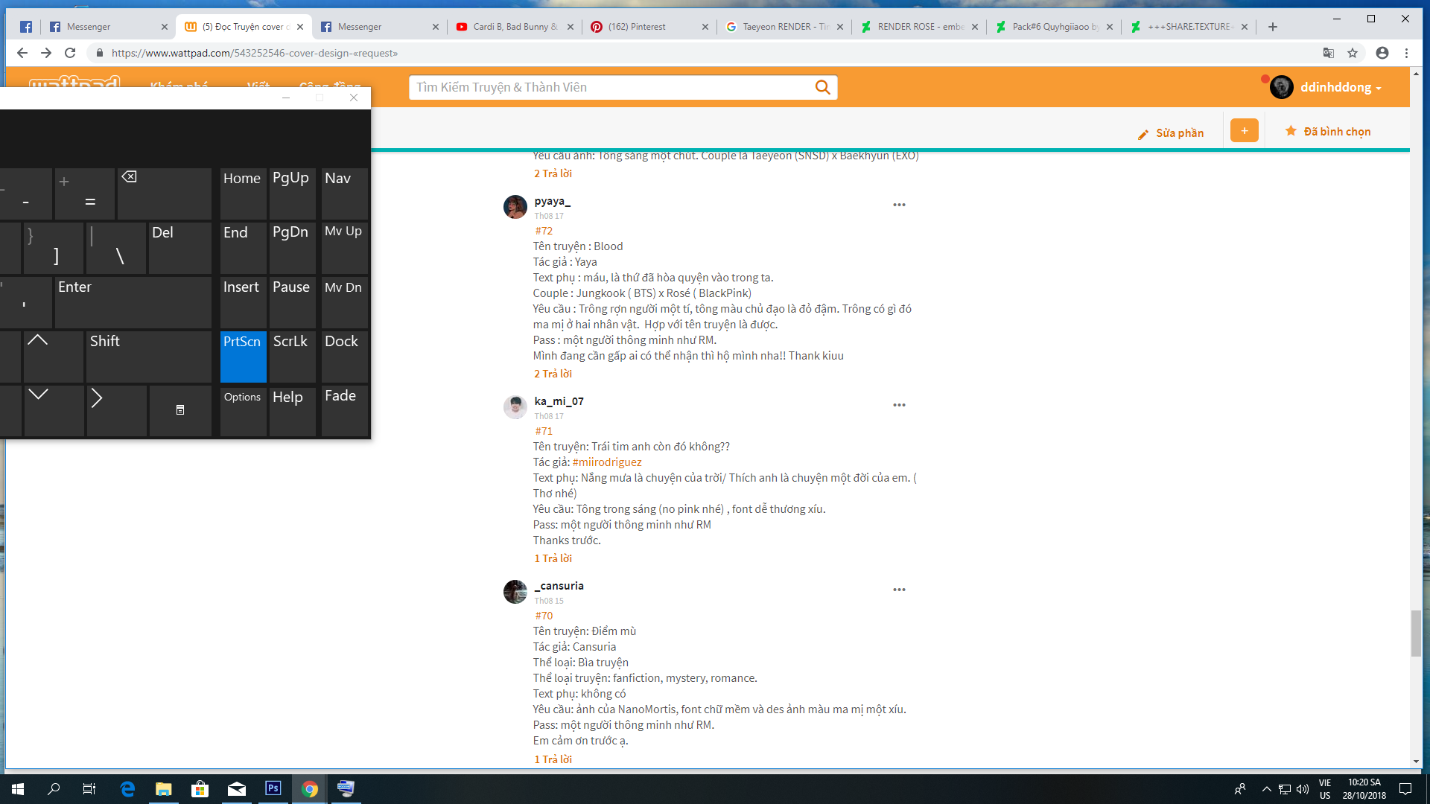Screen dimensions: 1430x804
Task: Tap the right arrow key on on-screen keyboard
Action: tap(116, 410)
